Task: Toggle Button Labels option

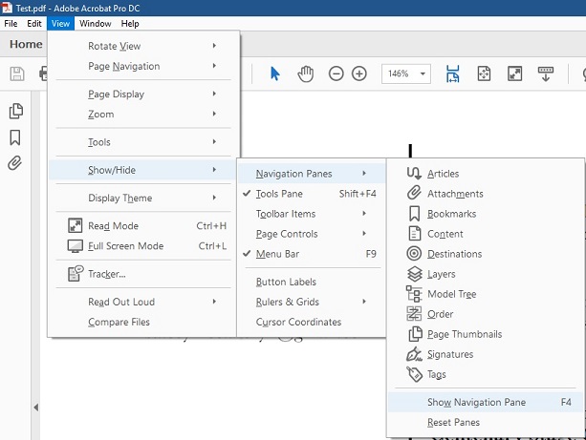Action: pyautogui.click(x=312, y=282)
